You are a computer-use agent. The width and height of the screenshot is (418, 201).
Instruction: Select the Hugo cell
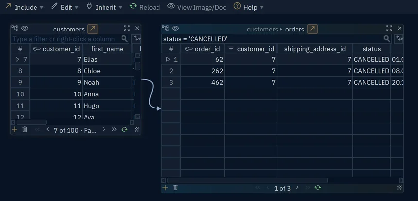(107, 106)
